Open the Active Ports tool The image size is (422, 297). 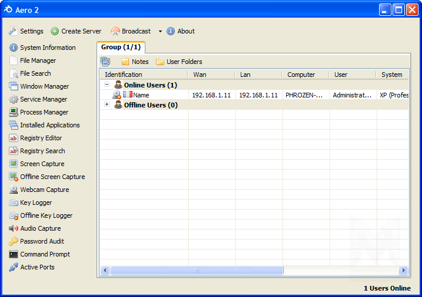point(37,267)
